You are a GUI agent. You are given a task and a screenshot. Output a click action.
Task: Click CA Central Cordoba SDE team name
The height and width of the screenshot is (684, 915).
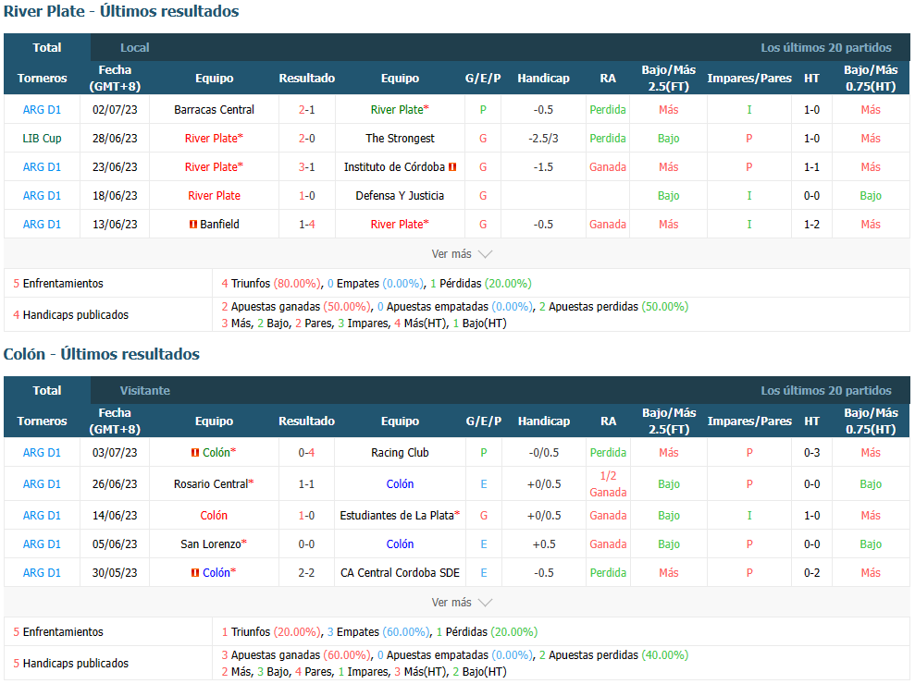pyautogui.click(x=400, y=573)
